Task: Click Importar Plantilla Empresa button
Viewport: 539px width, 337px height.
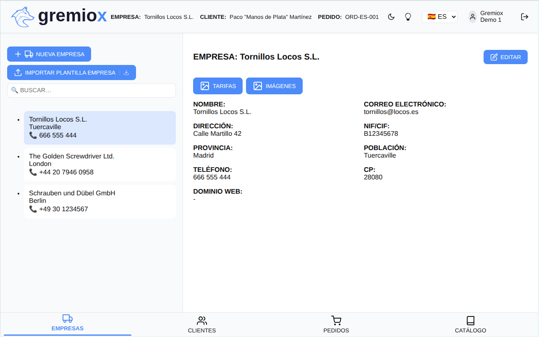Action: click(65, 73)
